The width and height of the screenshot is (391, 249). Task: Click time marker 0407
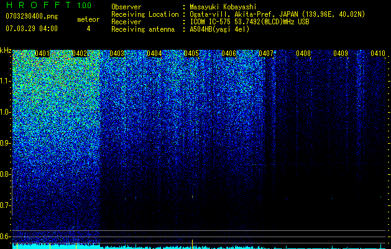pyautogui.click(x=266, y=54)
